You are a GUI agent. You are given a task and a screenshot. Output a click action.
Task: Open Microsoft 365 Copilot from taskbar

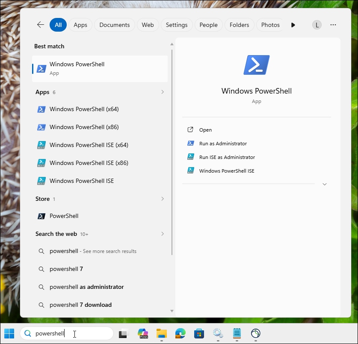point(143,333)
